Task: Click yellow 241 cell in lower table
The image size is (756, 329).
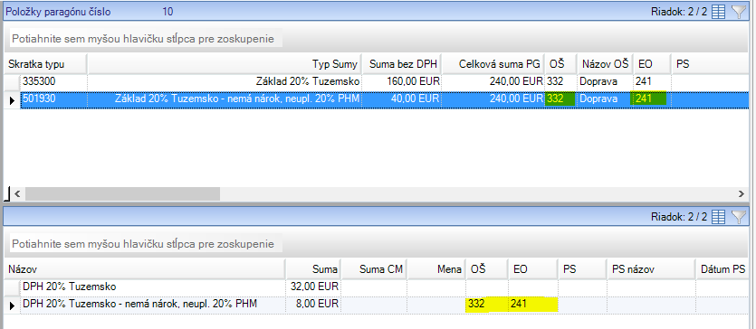Action: point(533,305)
